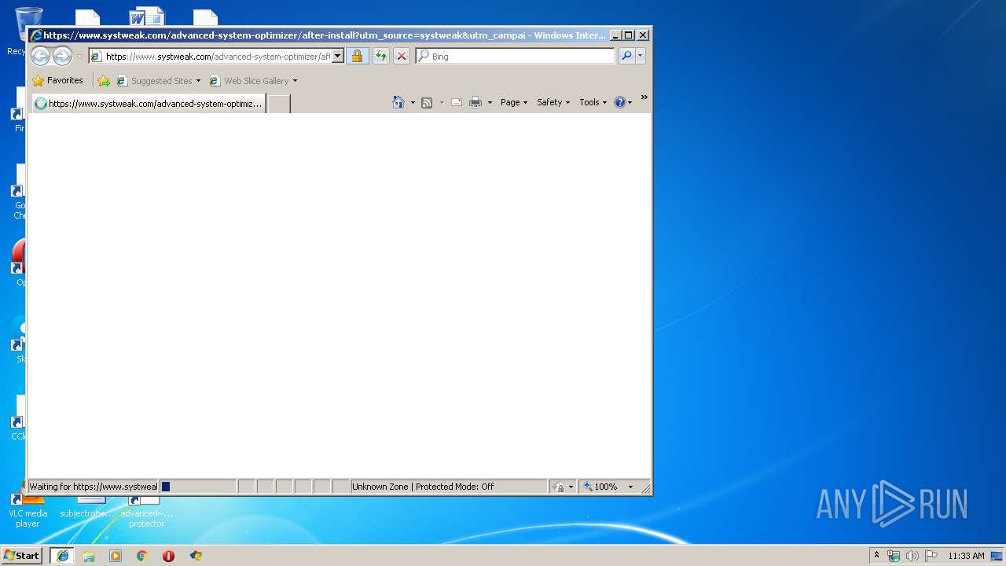Expand the Print options dropdown arrow
The width and height of the screenshot is (1006, 566).
pyautogui.click(x=490, y=102)
